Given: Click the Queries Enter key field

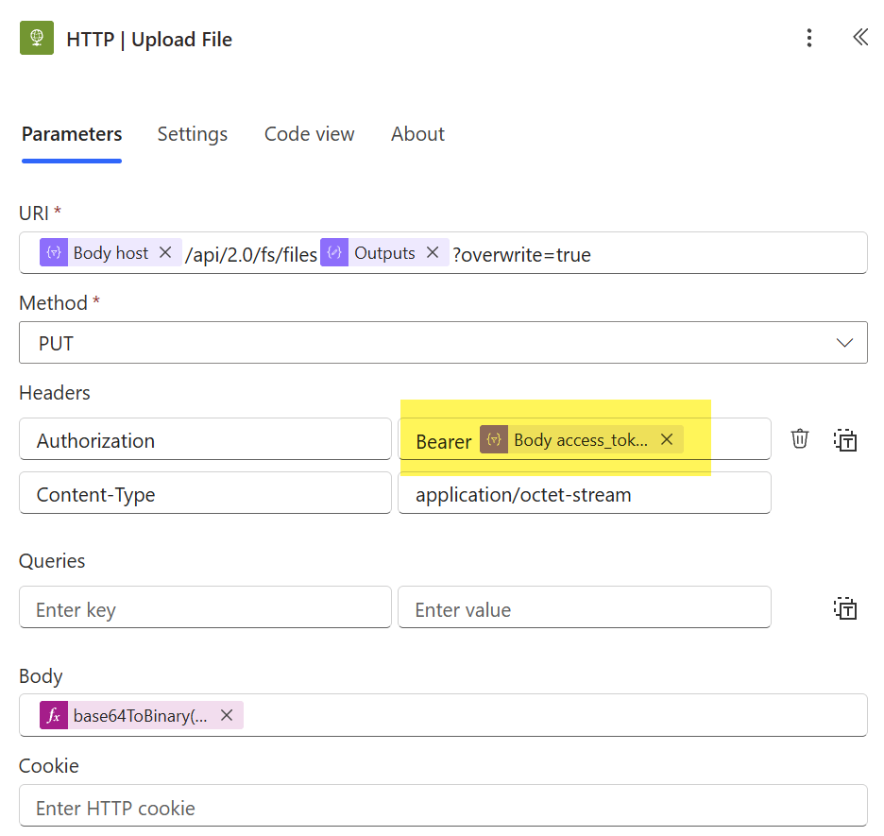Looking at the screenshot, I should point(205,607).
